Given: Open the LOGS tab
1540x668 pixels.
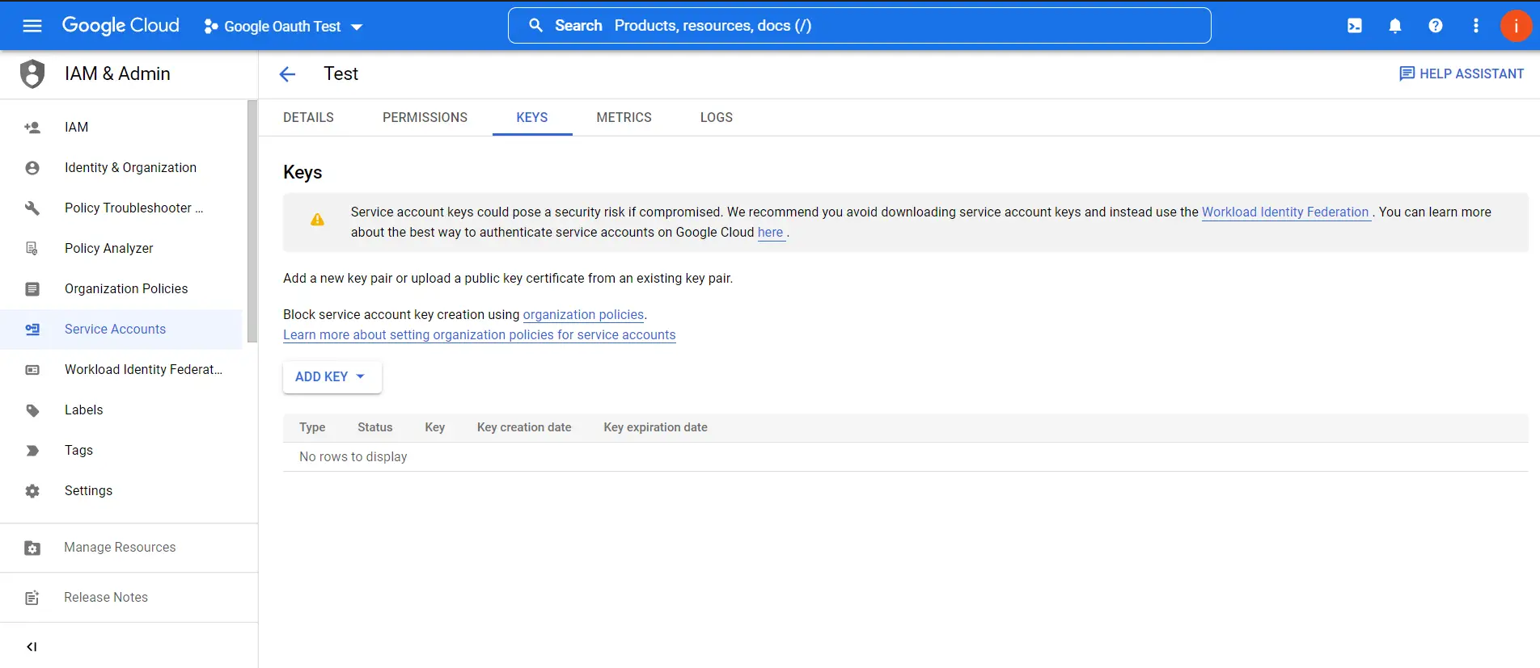Looking at the screenshot, I should coord(716,118).
